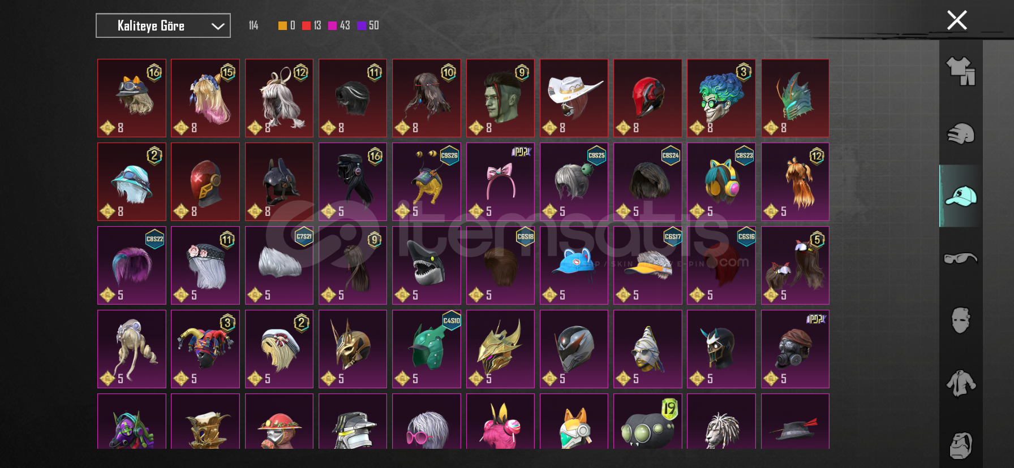Select the shark head helmet item
The image size is (1014, 468).
pos(427,265)
